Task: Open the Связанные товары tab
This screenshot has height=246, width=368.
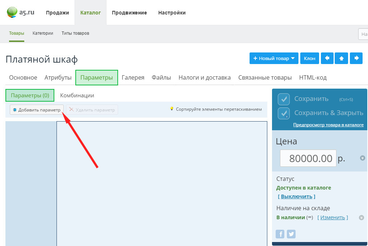Action: [265, 78]
